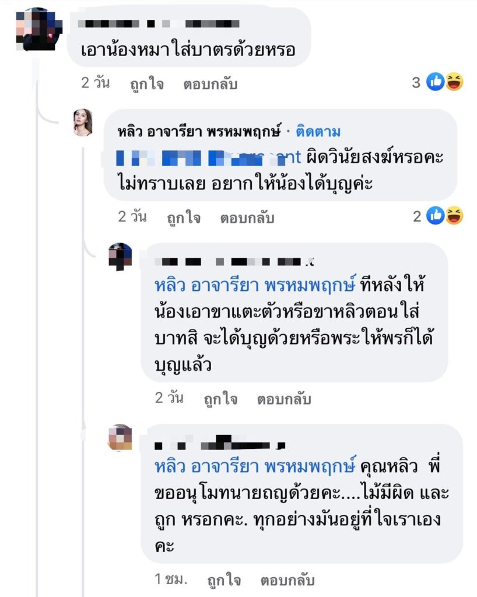Click ตอบกลับ under the ทีหลังให้ reply

tap(285, 399)
